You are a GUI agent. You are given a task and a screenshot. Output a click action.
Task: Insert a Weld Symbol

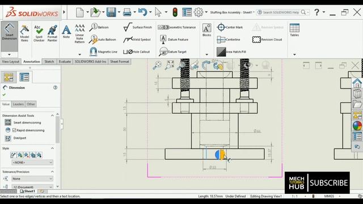click(x=137, y=40)
